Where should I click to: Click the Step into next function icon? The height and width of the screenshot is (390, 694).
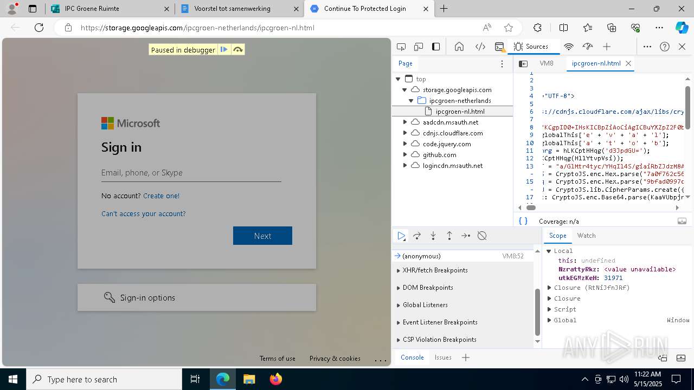(x=433, y=236)
